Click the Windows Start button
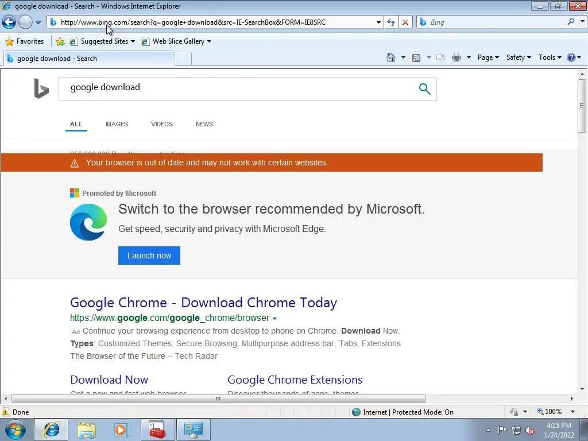 pos(16,430)
